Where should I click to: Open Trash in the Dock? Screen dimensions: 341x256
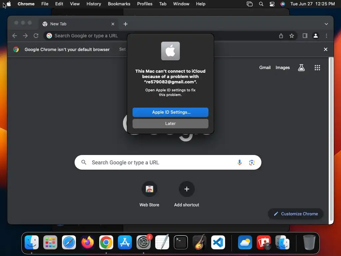point(309,242)
